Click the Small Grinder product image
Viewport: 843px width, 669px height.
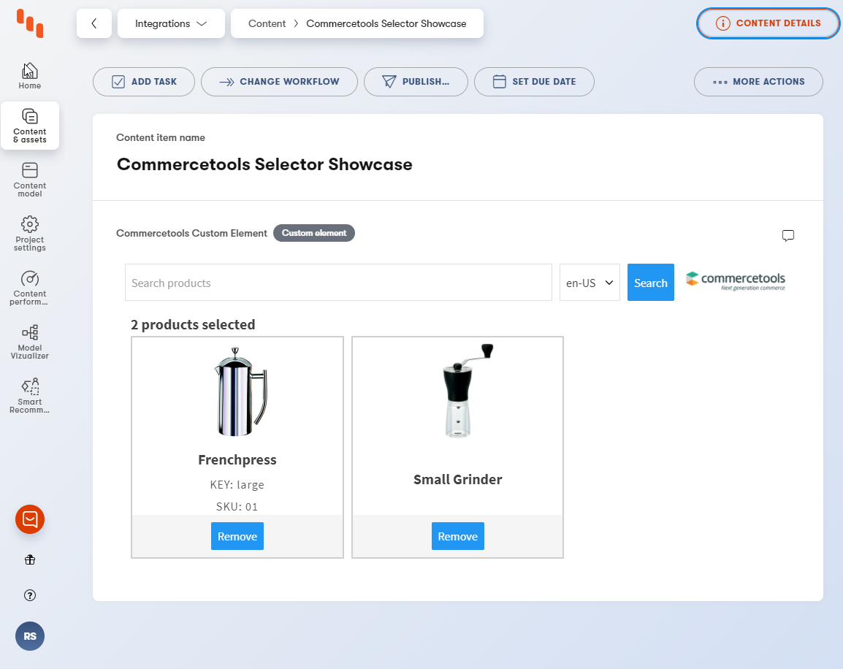coord(467,391)
